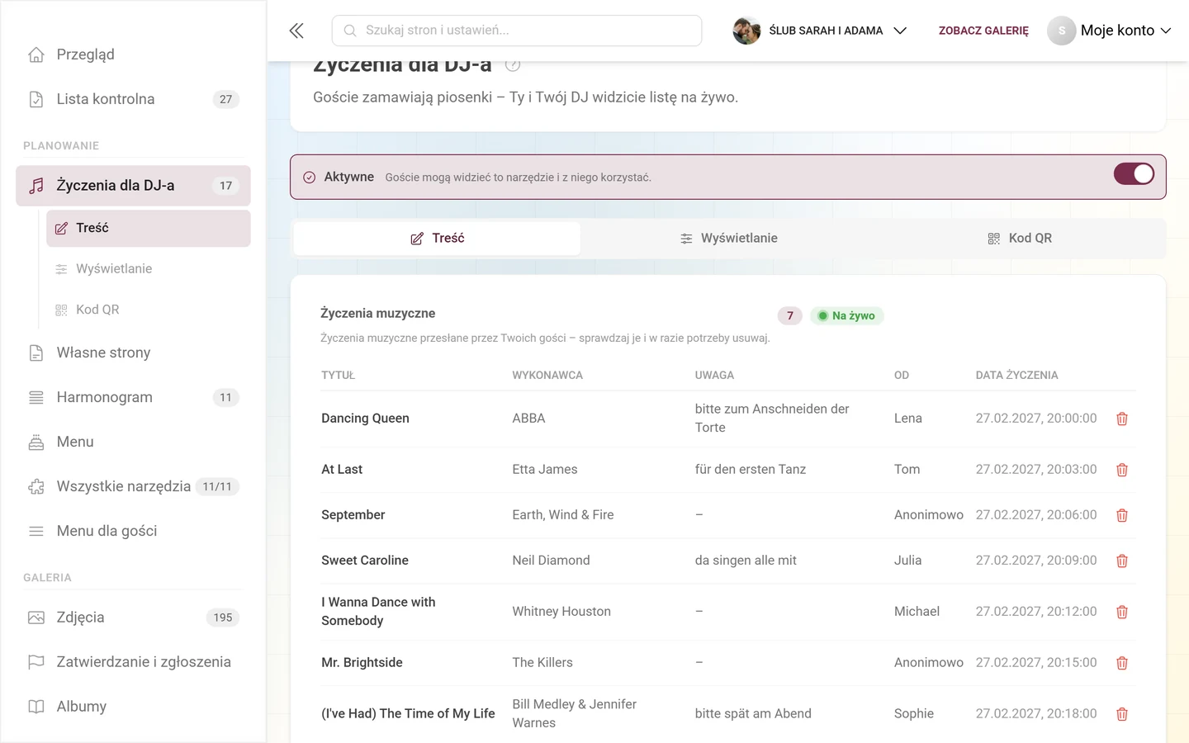This screenshot has width=1189, height=743.
Task: Click the Na żywo live status badge
Action: (847, 316)
